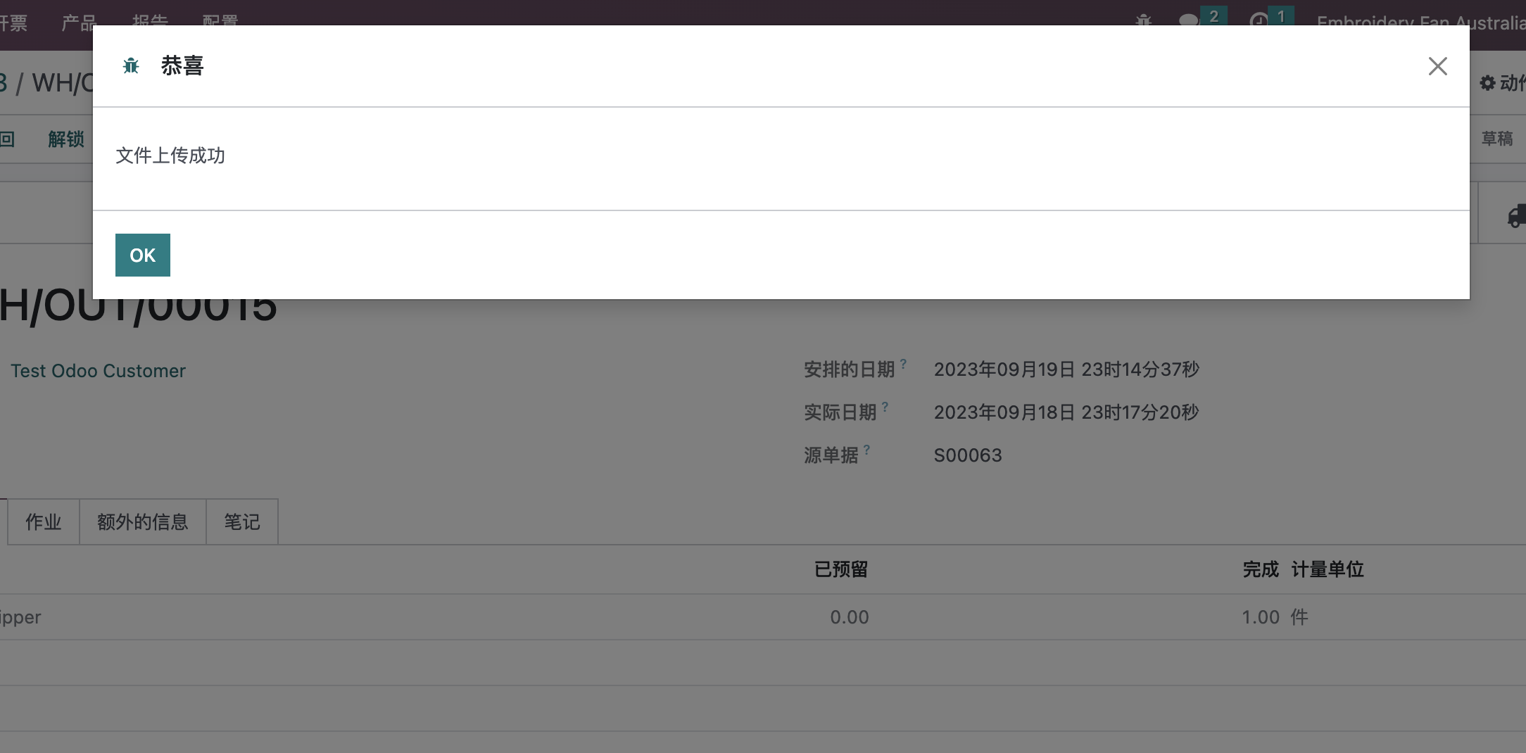Click the 已预留 column header

(841, 569)
